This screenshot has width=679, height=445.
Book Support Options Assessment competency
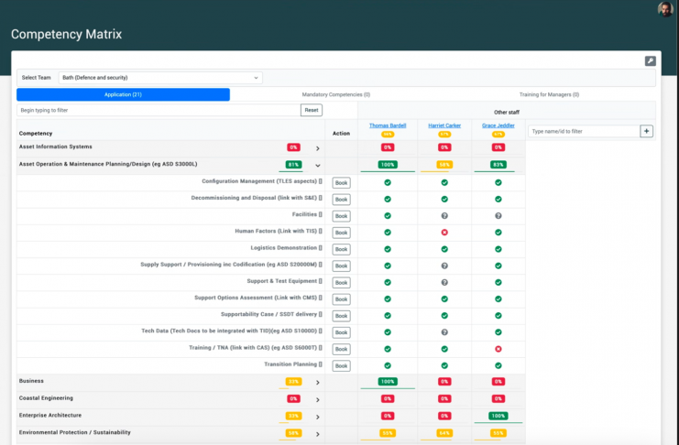(341, 299)
